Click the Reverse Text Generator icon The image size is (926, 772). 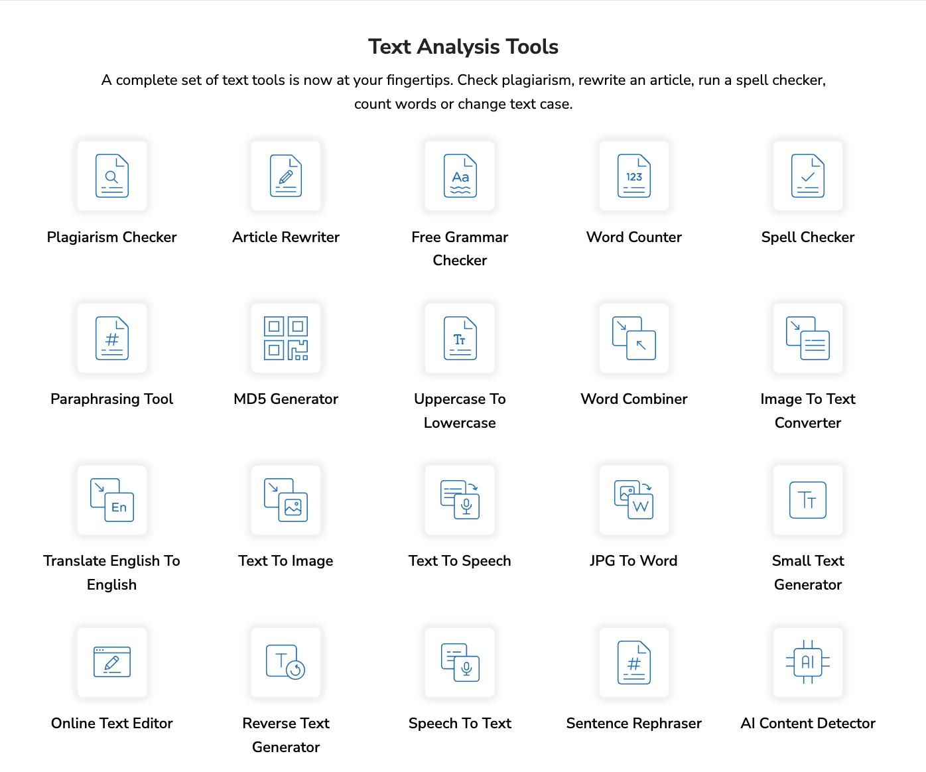coord(286,662)
